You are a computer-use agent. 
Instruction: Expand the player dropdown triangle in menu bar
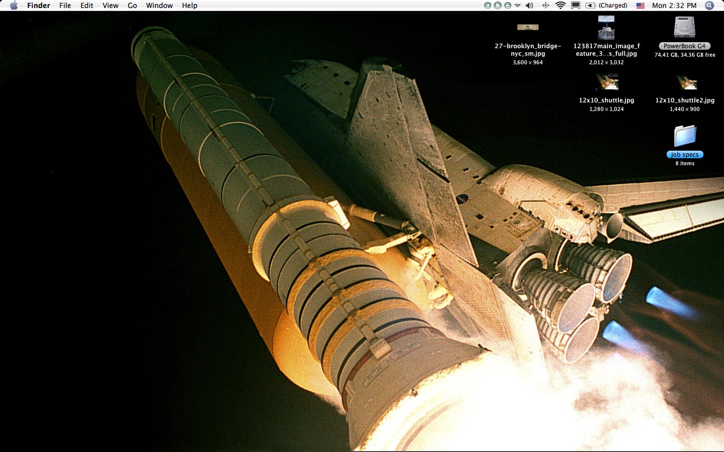click(x=517, y=6)
